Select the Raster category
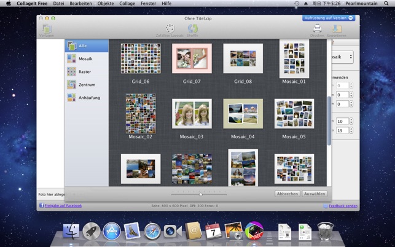 pos(87,71)
